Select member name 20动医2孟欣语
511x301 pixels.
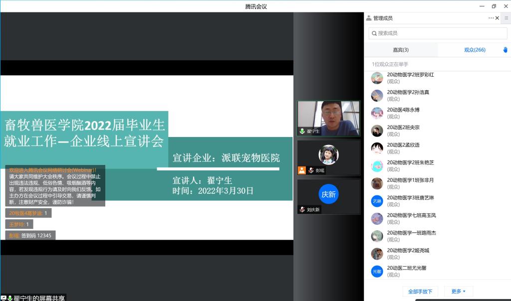tap(403, 145)
